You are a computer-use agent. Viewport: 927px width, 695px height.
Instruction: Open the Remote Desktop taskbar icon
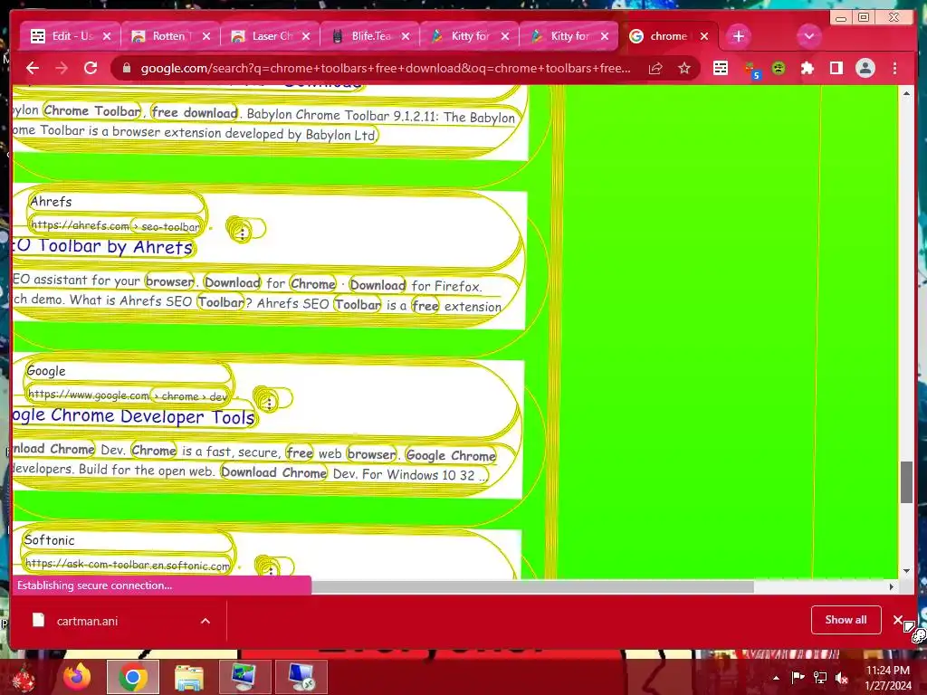[x=301, y=677]
